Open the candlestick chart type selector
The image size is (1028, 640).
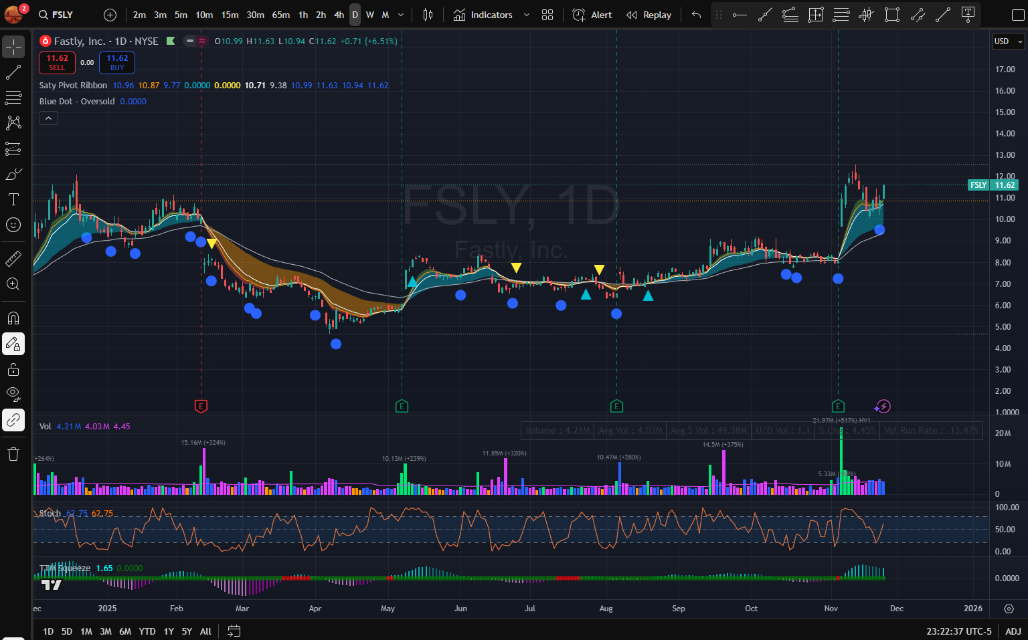pyautogui.click(x=428, y=15)
